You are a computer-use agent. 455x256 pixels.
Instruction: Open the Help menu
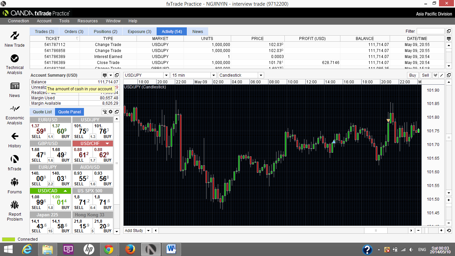coord(133,21)
